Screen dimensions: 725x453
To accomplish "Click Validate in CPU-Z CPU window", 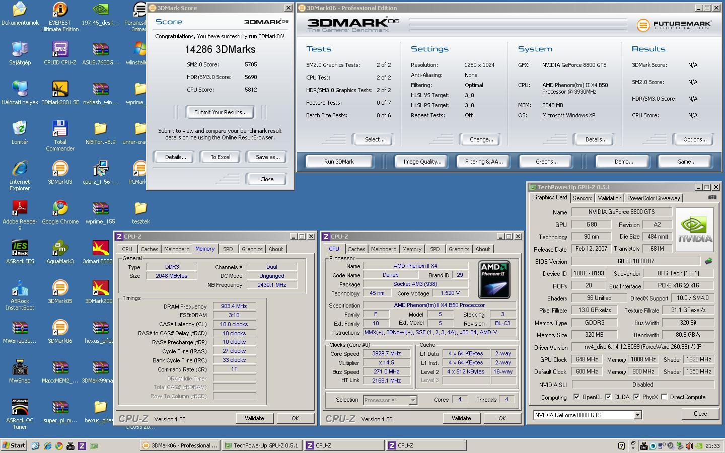I will pos(461,418).
